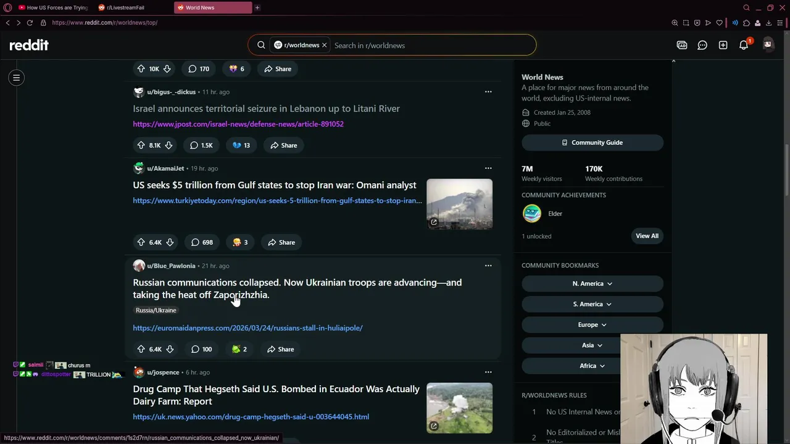Bookmark page with heart icon
The image size is (790, 444).
click(x=719, y=23)
